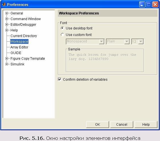Select the Workspace tree item
Viewport: 160px width, 141px height.
[19, 42]
